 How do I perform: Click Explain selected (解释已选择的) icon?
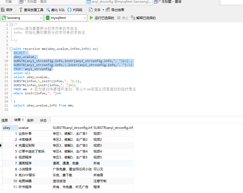click(133, 18)
